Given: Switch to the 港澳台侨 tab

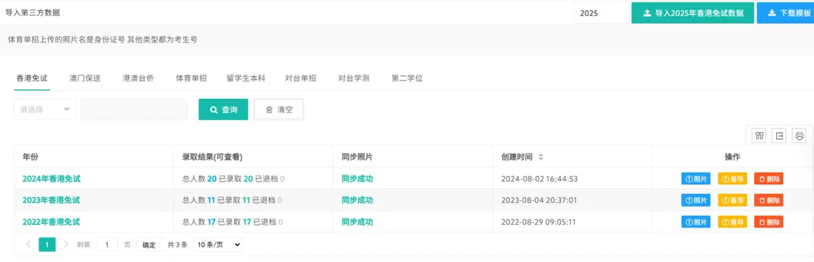Looking at the screenshot, I should pyautogui.click(x=138, y=78).
